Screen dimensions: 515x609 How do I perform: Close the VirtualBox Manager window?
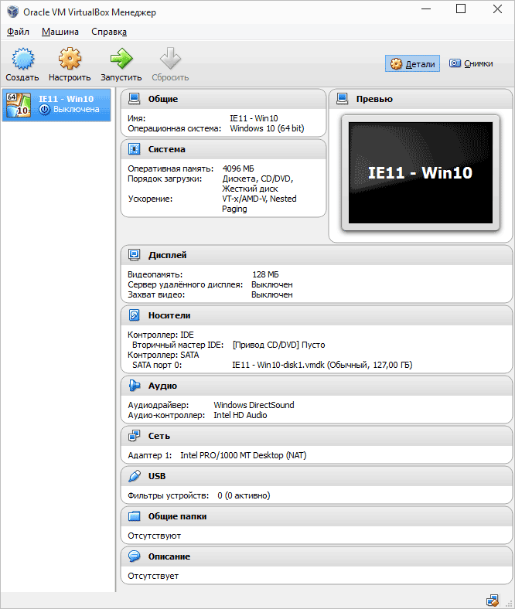tap(497, 9)
